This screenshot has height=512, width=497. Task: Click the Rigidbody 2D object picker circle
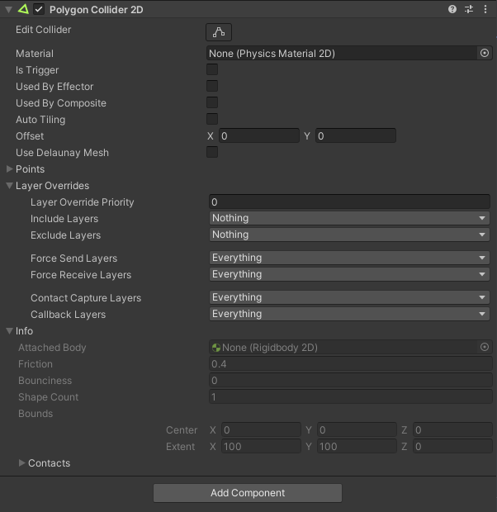485,347
